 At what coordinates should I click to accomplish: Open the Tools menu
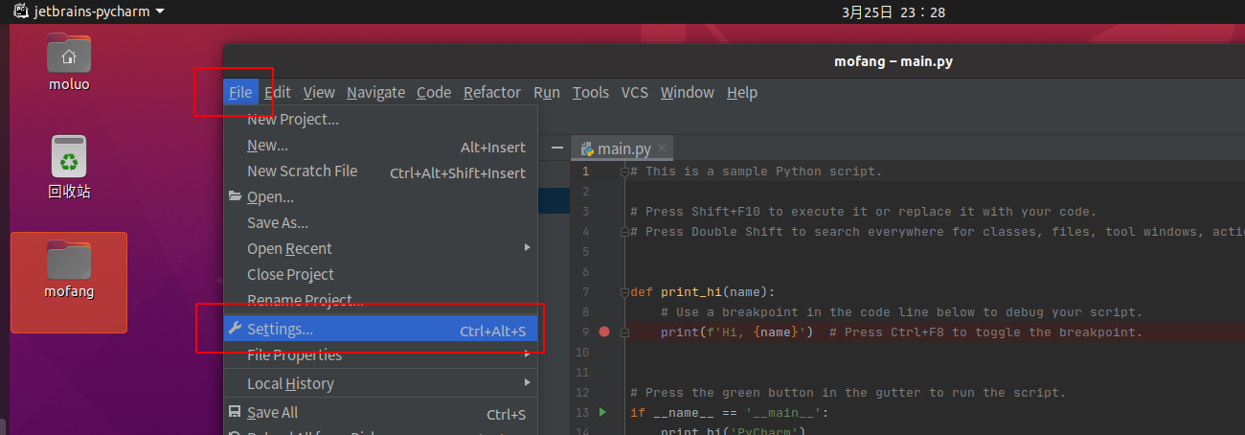[591, 93]
